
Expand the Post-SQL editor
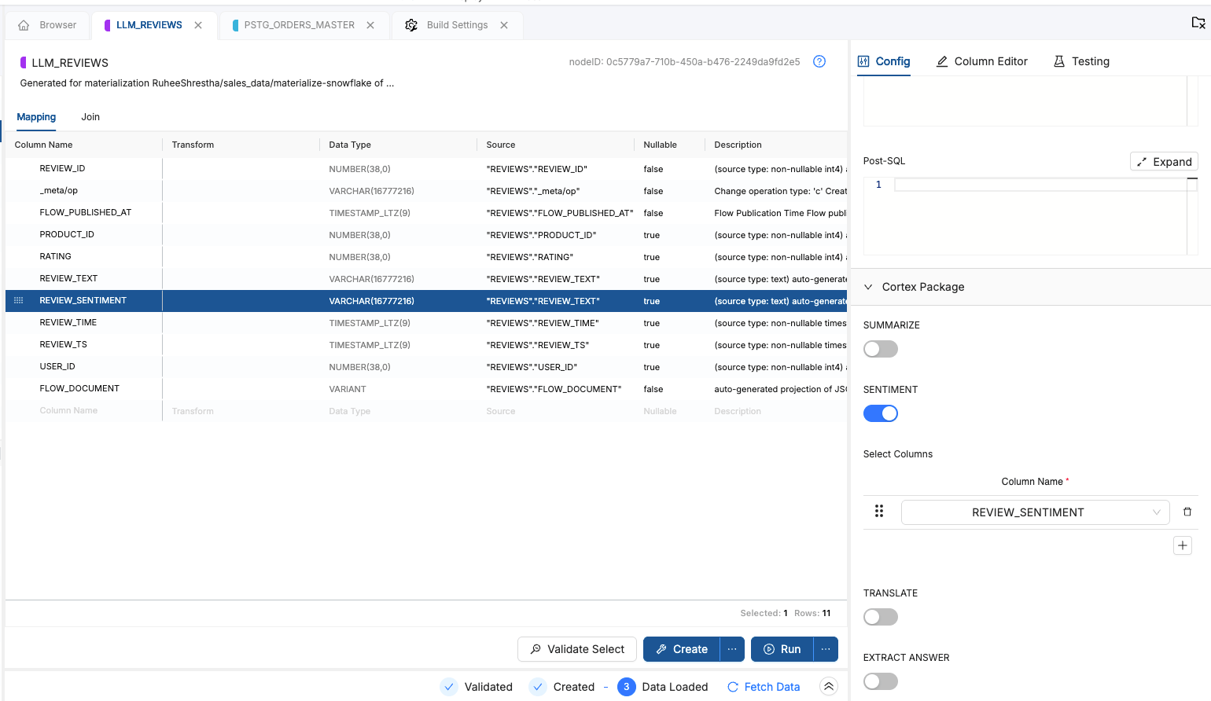pos(1163,161)
